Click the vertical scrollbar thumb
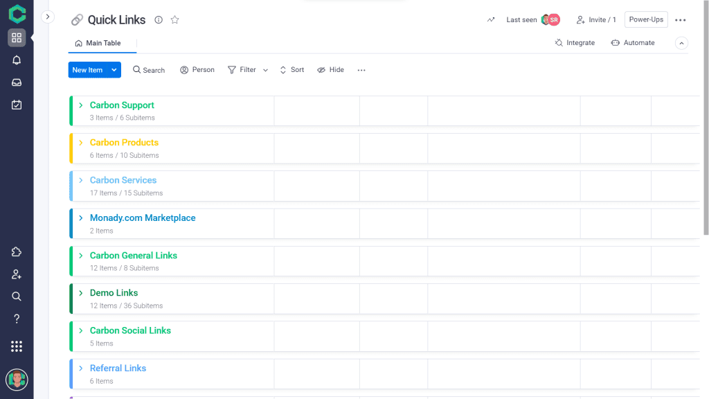The width and height of the screenshot is (709, 399). pyautogui.click(x=706, y=118)
